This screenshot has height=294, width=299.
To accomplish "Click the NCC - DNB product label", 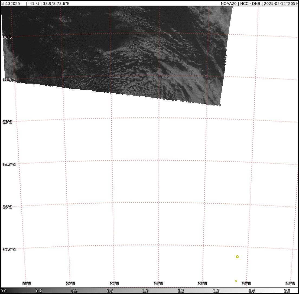I will pyautogui.click(x=250, y=4).
